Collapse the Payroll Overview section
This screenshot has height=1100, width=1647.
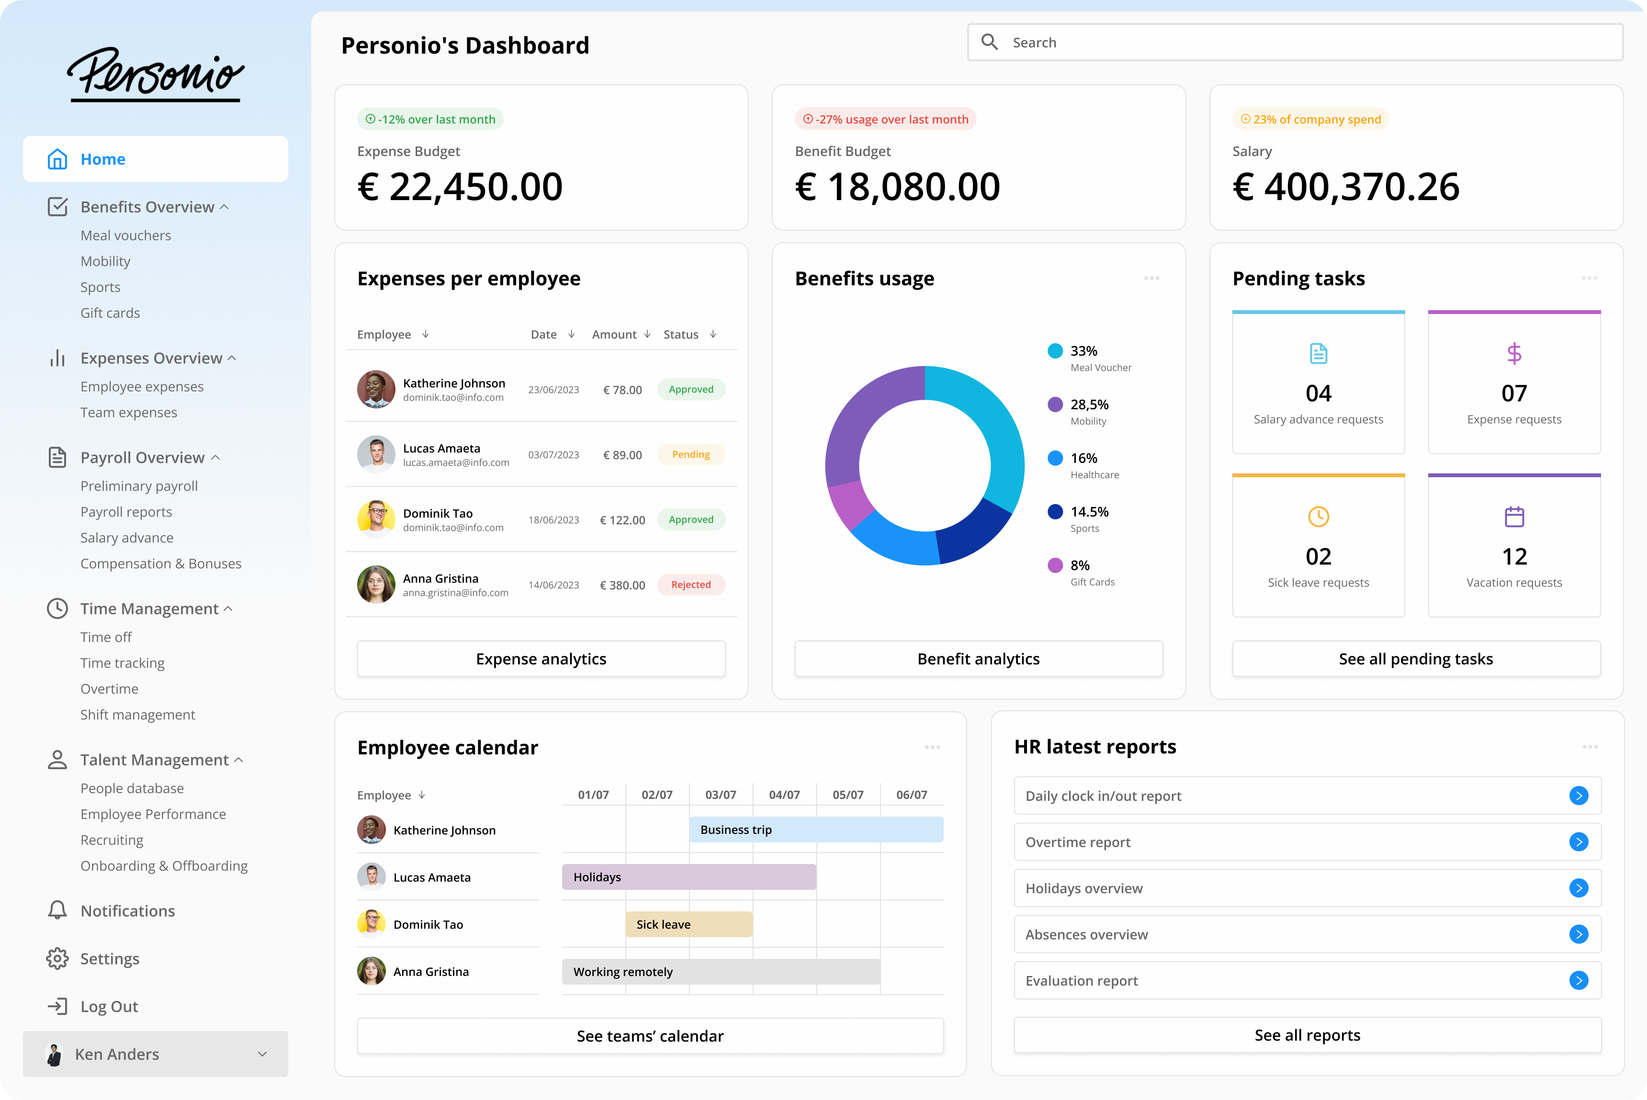click(215, 458)
